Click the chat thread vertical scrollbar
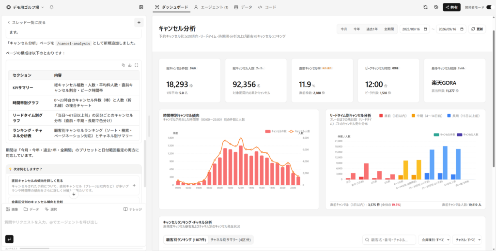The width and height of the screenshot is (496, 251). pyautogui.click(x=144, y=164)
